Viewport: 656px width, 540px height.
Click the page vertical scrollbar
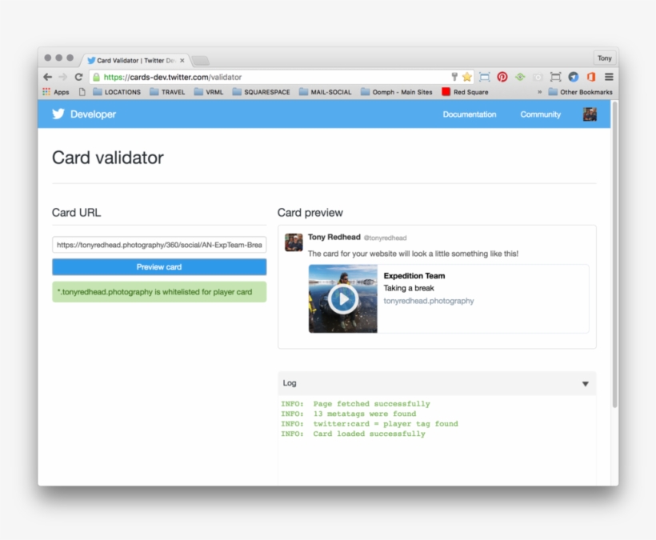click(614, 255)
